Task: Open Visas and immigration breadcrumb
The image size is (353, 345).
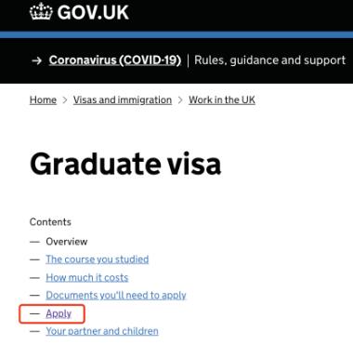Action: coord(123,100)
